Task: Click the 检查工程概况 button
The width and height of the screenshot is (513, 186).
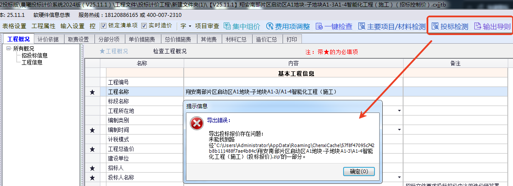Action: point(170,51)
